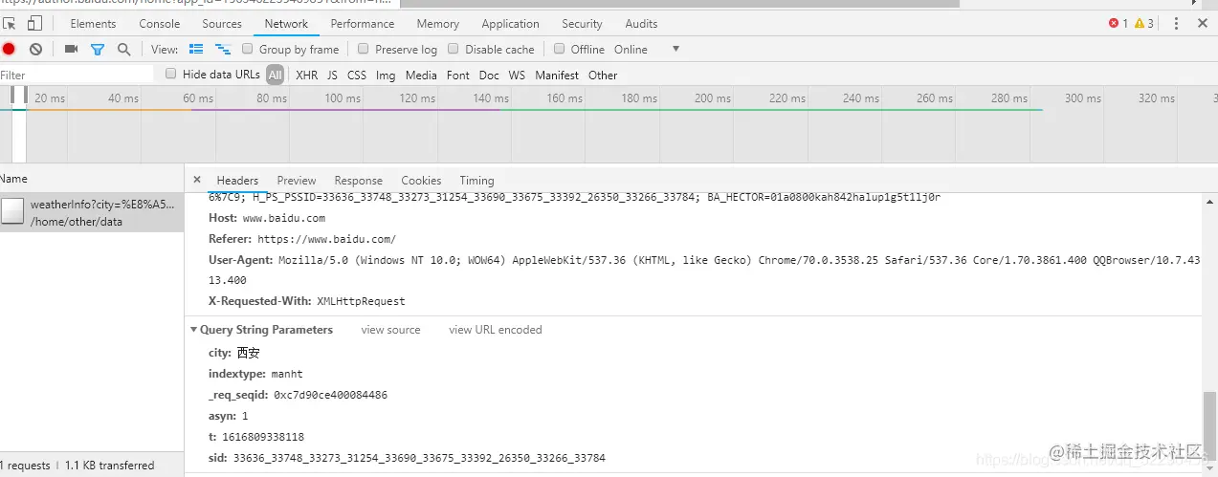Check Hide data URLs checkbox
1218x477 pixels.
[x=171, y=74]
